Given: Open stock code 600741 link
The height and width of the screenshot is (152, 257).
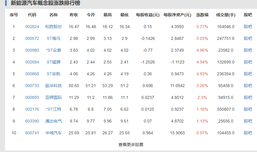Looking at the screenshot, I should pyautogui.click(x=32, y=133).
